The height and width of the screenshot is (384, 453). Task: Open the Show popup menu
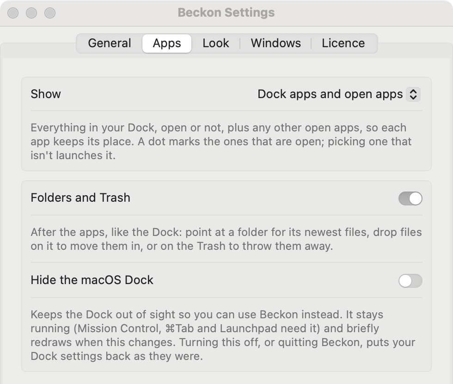pyautogui.click(x=339, y=94)
